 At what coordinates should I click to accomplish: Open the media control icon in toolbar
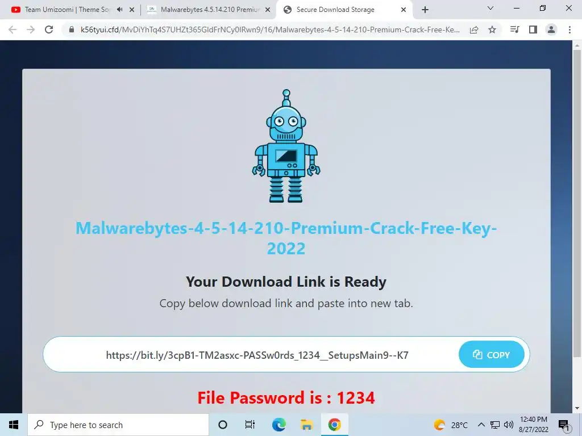point(514,30)
